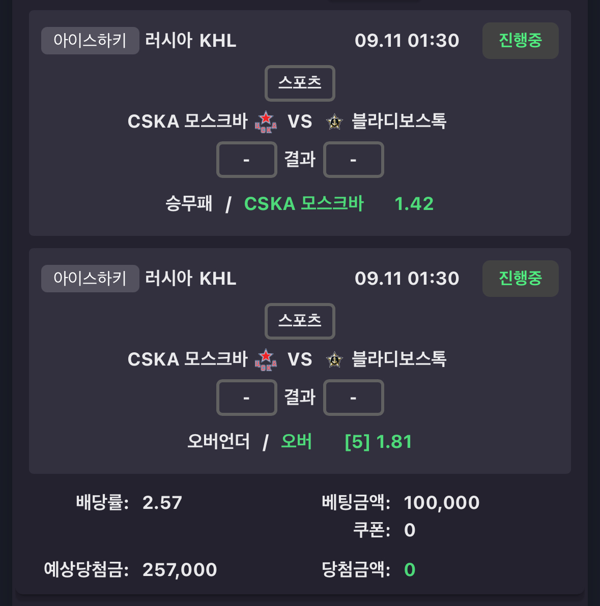Image resolution: width=600 pixels, height=606 pixels.
Task: Select 아이스하키 tag in first bet card
Action: [90, 41]
